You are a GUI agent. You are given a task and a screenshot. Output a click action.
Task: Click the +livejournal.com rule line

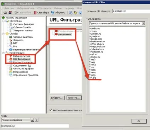pos(97,47)
